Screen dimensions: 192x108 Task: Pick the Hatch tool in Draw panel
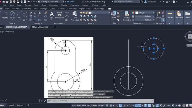24,20
